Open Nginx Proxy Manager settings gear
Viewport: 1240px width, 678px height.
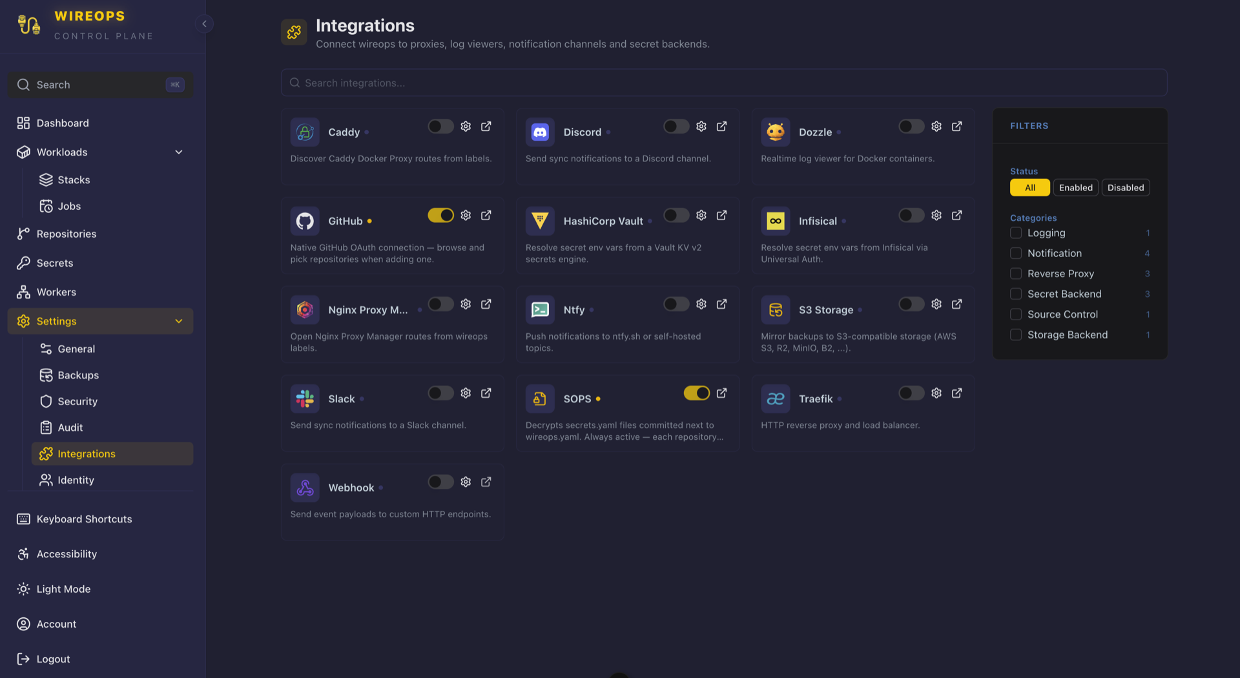click(x=466, y=304)
